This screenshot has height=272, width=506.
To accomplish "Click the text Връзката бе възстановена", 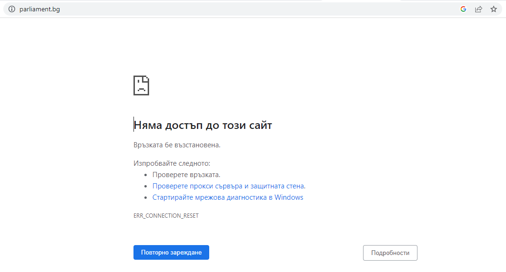I will tap(177, 145).
